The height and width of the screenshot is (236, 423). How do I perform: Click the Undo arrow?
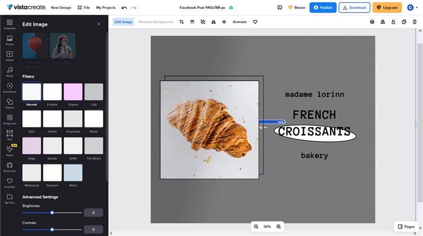124,7
